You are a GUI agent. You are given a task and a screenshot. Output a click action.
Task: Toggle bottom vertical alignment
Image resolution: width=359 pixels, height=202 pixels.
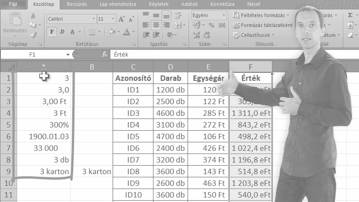tap(166, 16)
